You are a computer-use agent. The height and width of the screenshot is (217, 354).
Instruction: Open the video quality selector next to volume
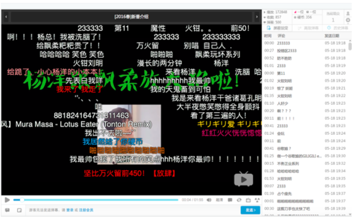click(x=219, y=200)
